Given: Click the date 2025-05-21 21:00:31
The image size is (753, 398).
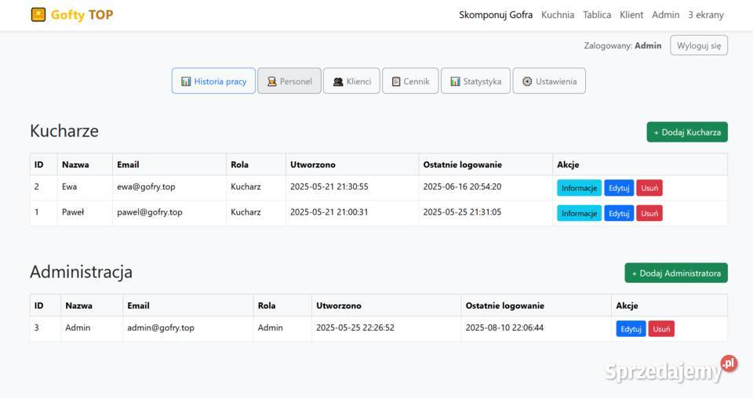Looking at the screenshot, I should pos(329,212).
